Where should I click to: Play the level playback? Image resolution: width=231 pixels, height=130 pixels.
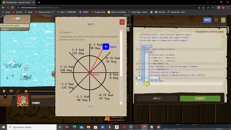[x=4, y=91]
